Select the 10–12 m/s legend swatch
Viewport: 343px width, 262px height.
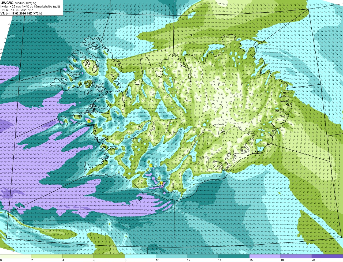171,256
